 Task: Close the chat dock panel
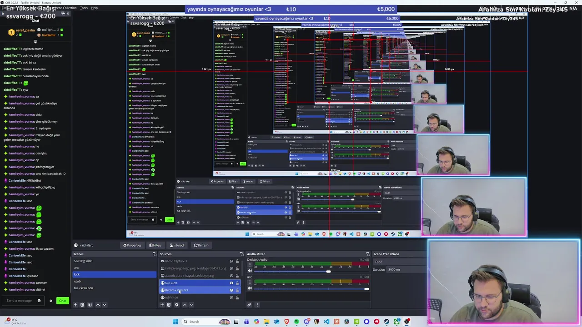68,13
